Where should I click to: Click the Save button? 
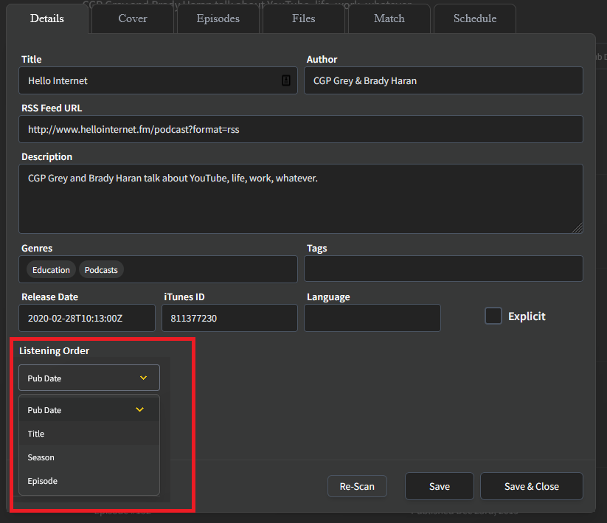(440, 486)
